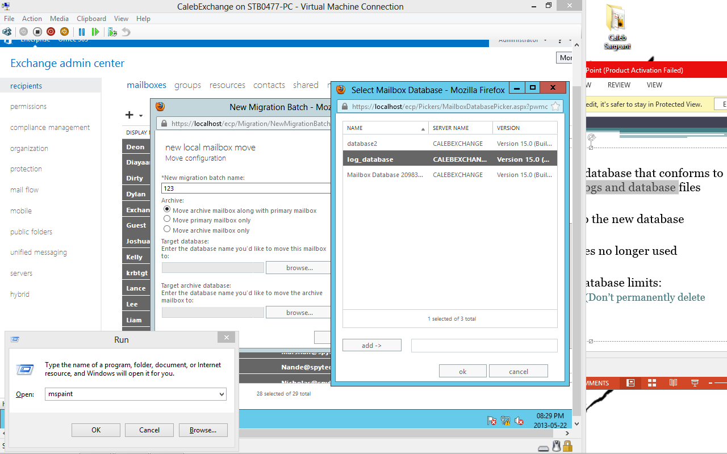
Task: Browse for the Target database
Action: [x=299, y=268]
